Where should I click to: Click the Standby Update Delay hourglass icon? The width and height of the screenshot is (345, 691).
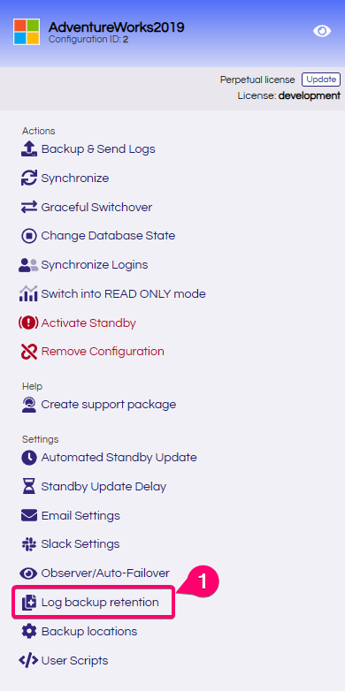click(x=29, y=487)
